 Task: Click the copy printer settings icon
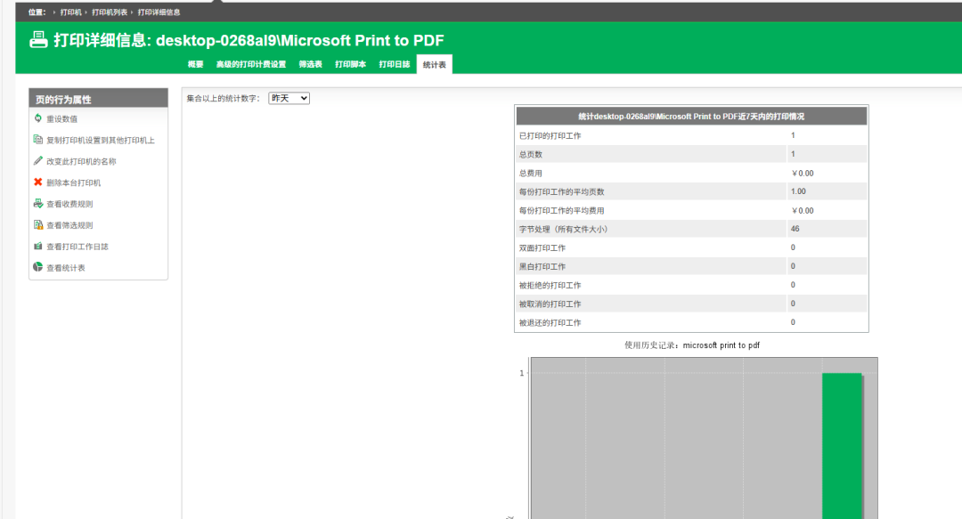tap(38, 140)
